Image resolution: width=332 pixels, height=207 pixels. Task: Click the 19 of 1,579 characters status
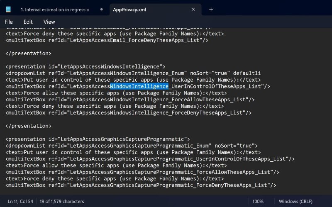tap(61, 201)
